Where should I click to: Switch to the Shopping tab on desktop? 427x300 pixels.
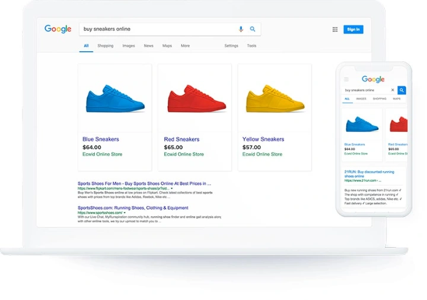tap(106, 46)
